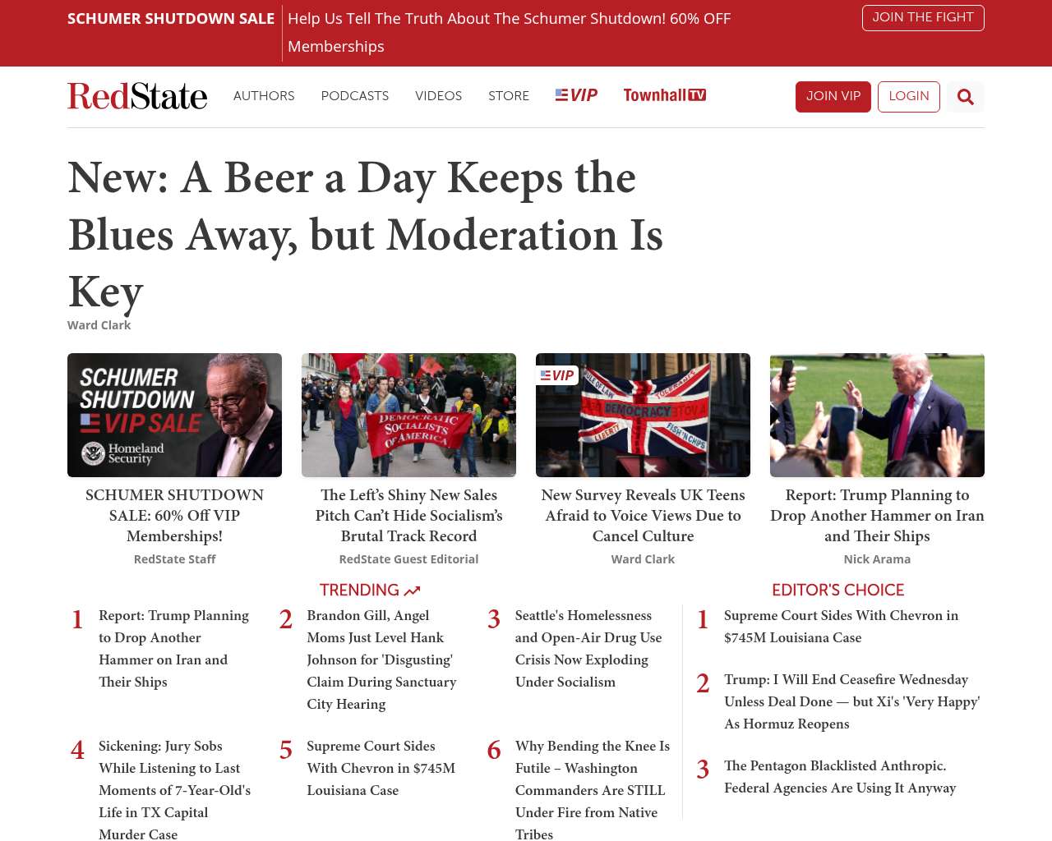1052x841 pixels.
Task: Open the VIP flag logo link
Action: [576, 95]
